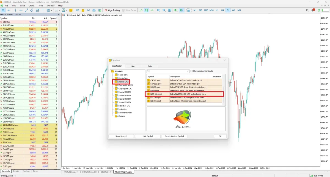Pick the horizontal line drawing tool
The width and height of the screenshot is (330, 177).
[x=21, y=10]
